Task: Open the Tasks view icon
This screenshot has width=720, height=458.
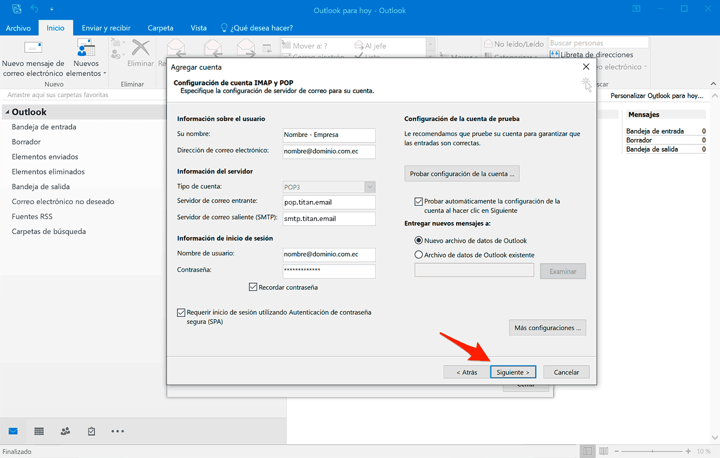Action: (91, 431)
